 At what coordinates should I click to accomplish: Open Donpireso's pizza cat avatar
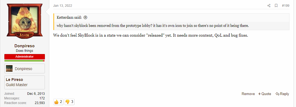pyautogui.click(x=24, y=21)
